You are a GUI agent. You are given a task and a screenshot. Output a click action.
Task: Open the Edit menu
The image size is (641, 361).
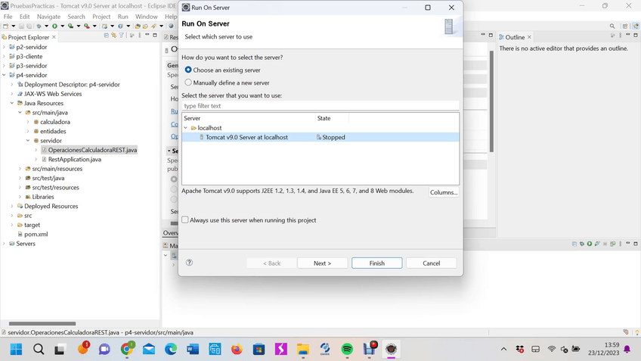(x=24, y=17)
